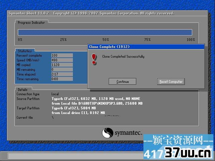
Task: Click the 0% progress marker
Action: (20, 40)
